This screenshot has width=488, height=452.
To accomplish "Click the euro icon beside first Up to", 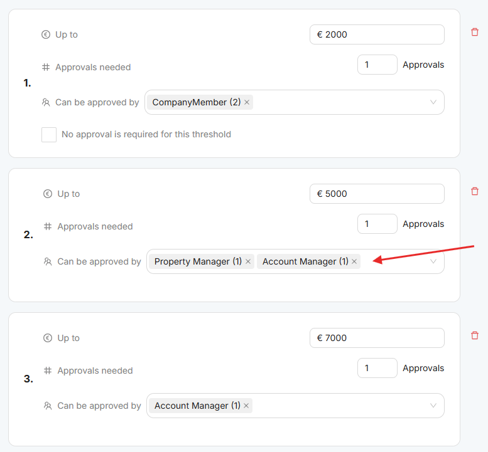I will tap(46, 34).
